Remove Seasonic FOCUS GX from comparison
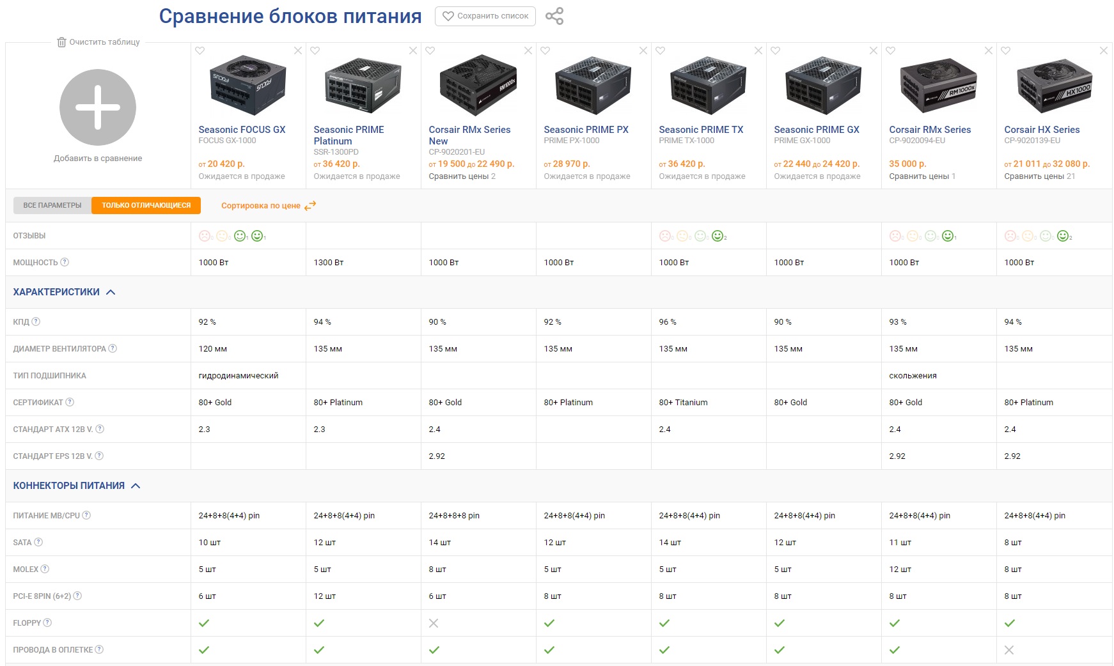This screenshot has width=1114, height=666. pyautogui.click(x=298, y=50)
